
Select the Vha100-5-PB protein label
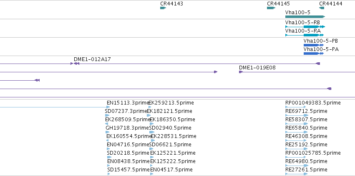click(321, 41)
